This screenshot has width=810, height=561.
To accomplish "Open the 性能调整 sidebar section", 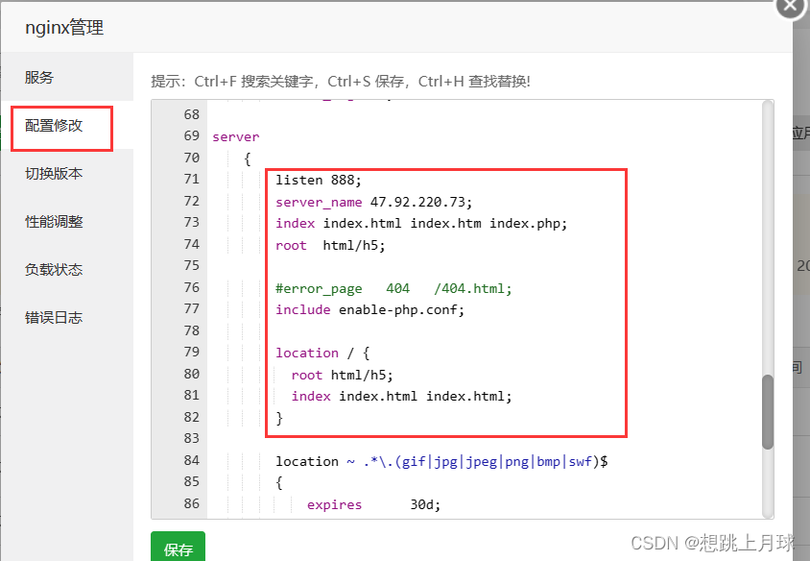I will coord(55,222).
